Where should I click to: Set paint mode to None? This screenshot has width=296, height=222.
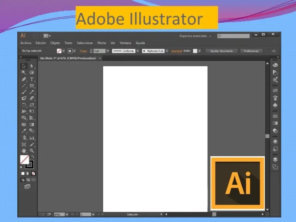(33, 174)
